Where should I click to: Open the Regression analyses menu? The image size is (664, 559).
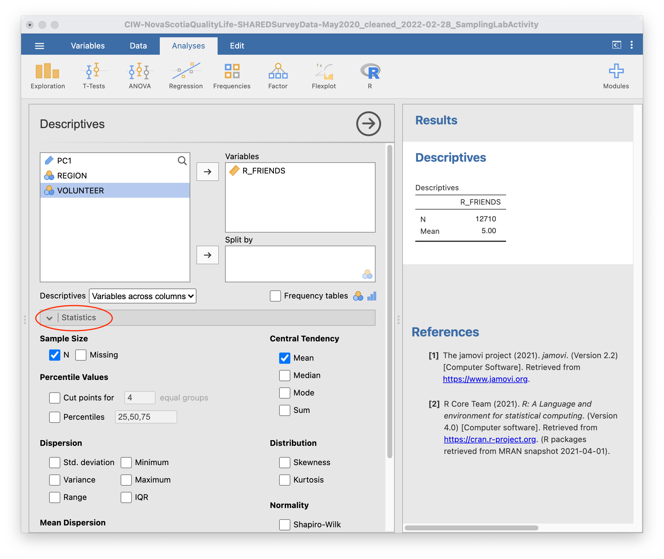(186, 76)
